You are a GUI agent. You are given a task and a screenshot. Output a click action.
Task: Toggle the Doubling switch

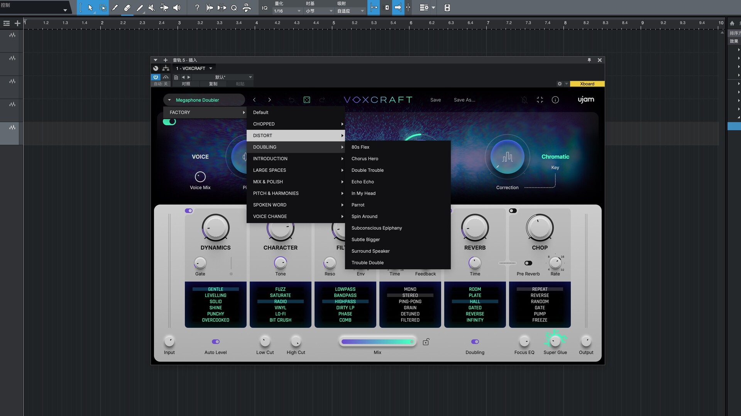[x=475, y=342]
